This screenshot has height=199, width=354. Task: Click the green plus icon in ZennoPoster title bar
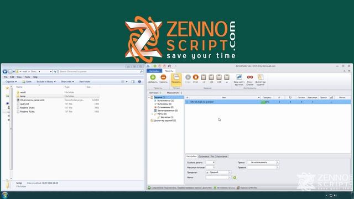point(155,66)
